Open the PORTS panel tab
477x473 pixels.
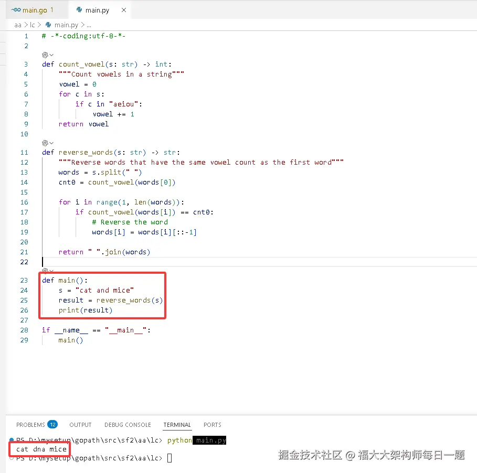click(x=213, y=425)
